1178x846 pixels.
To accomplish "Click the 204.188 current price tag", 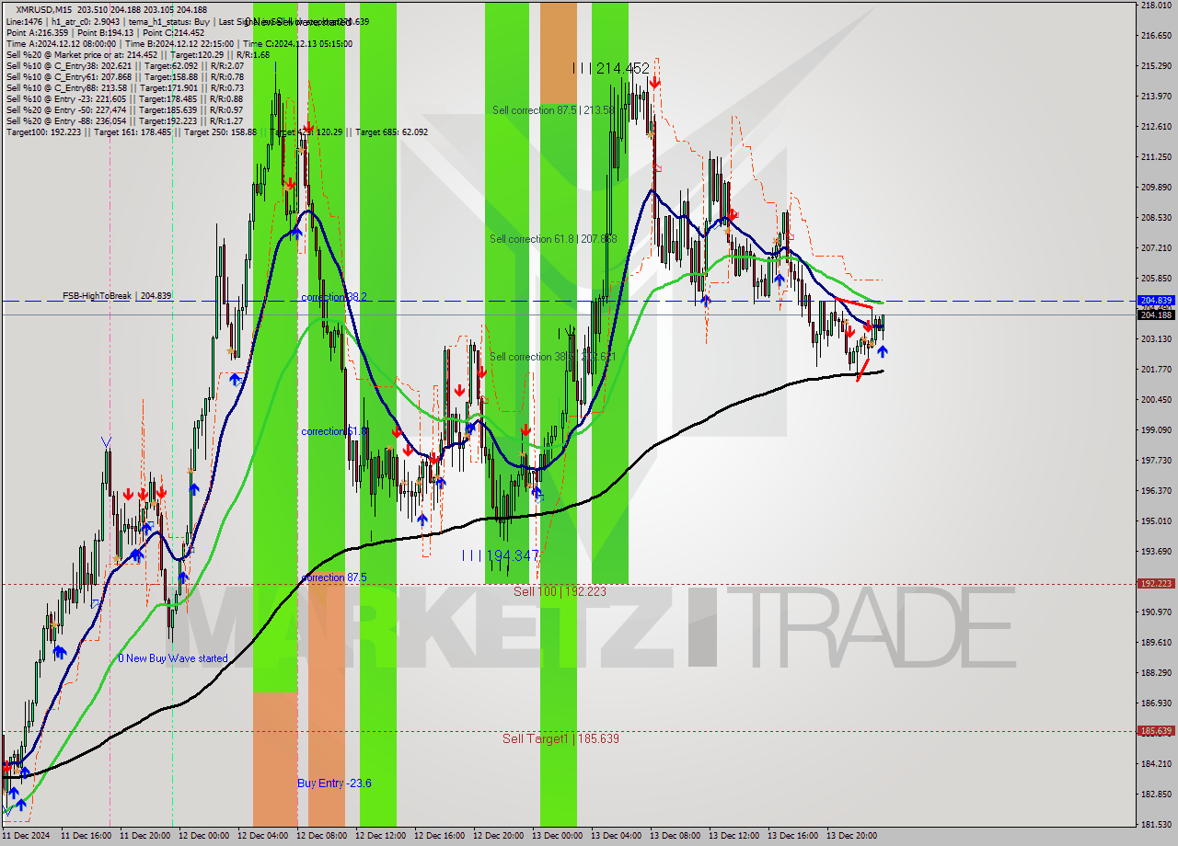I will [x=1155, y=314].
